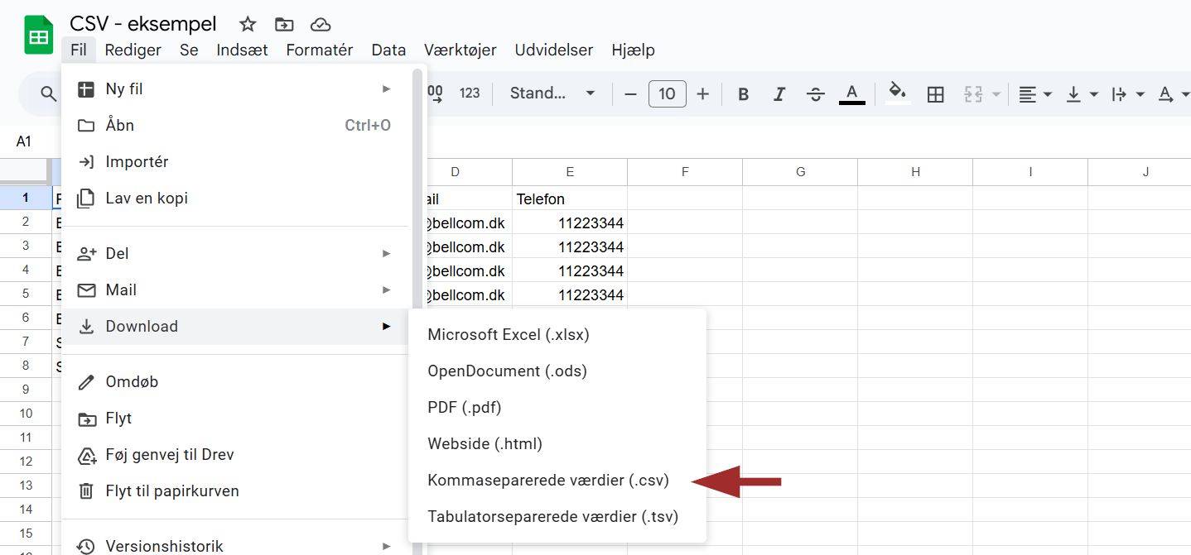This screenshot has width=1191, height=555.
Task: Toggle italic formatting
Action: click(x=779, y=94)
